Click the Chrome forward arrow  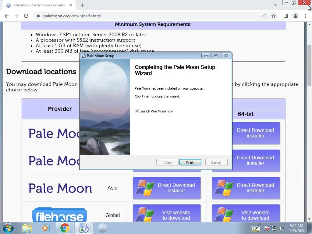pyautogui.click(x=16, y=16)
